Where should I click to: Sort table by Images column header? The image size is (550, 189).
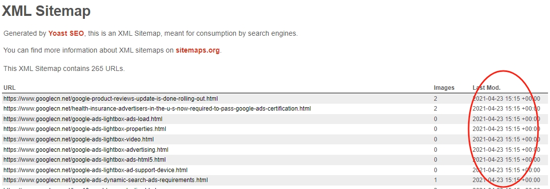pyautogui.click(x=444, y=88)
